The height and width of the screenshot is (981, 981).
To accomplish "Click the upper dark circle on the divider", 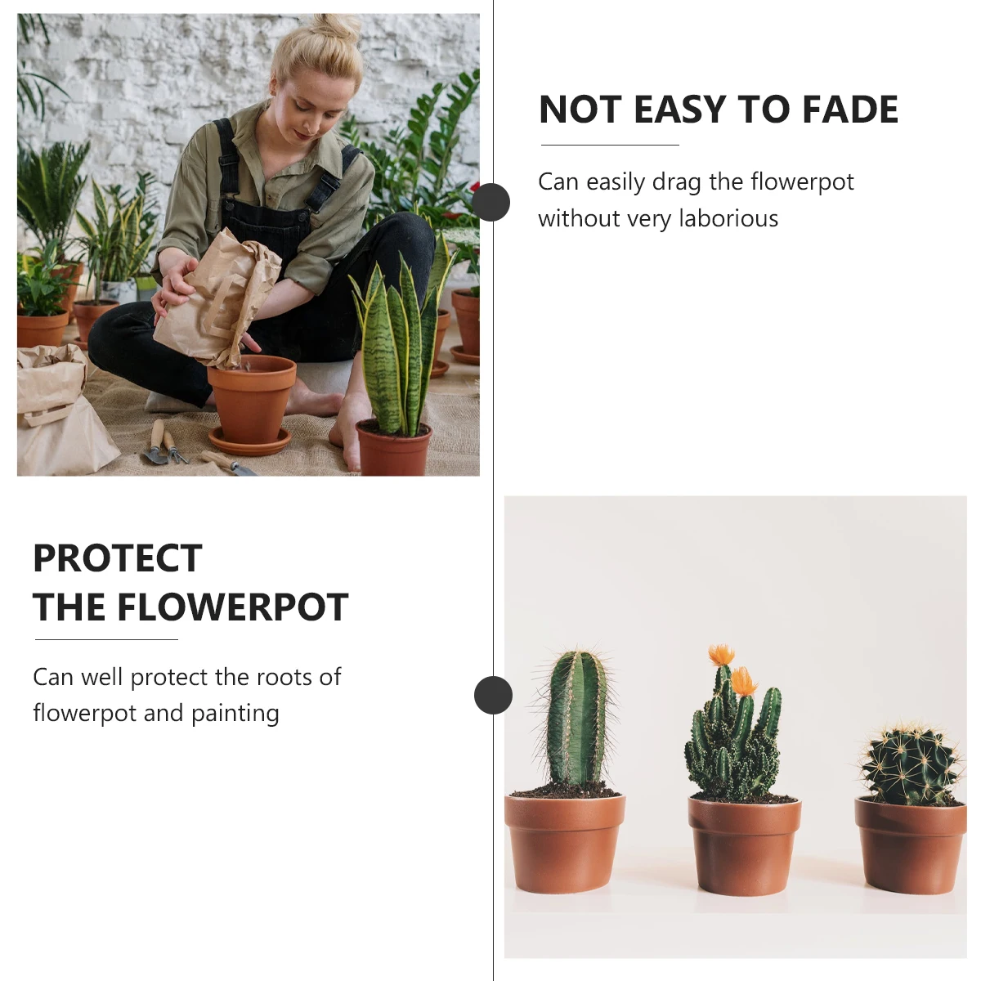I will pos(491,202).
